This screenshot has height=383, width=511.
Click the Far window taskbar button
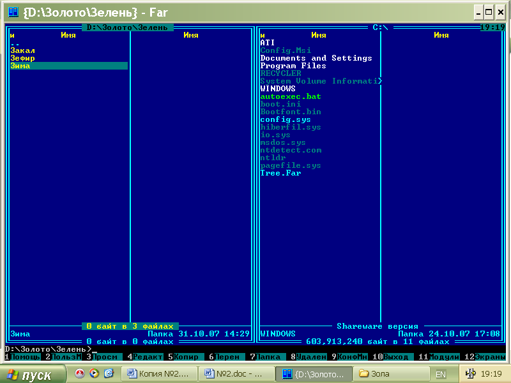click(x=314, y=373)
